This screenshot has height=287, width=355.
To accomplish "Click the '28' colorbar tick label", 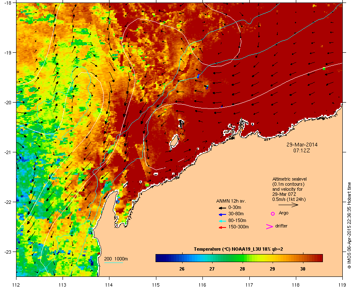I will point(242,269).
